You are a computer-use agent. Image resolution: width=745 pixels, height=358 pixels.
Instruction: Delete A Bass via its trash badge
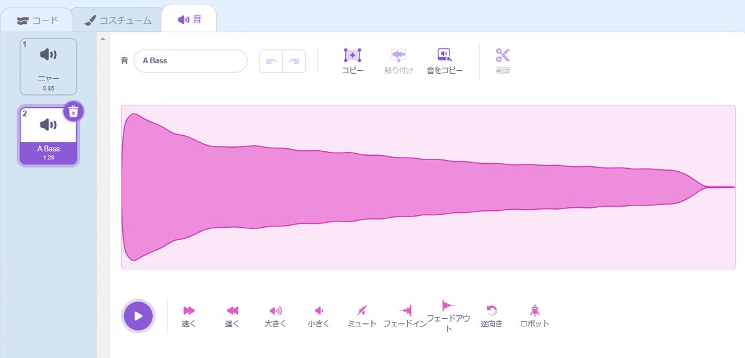pyautogui.click(x=73, y=110)
